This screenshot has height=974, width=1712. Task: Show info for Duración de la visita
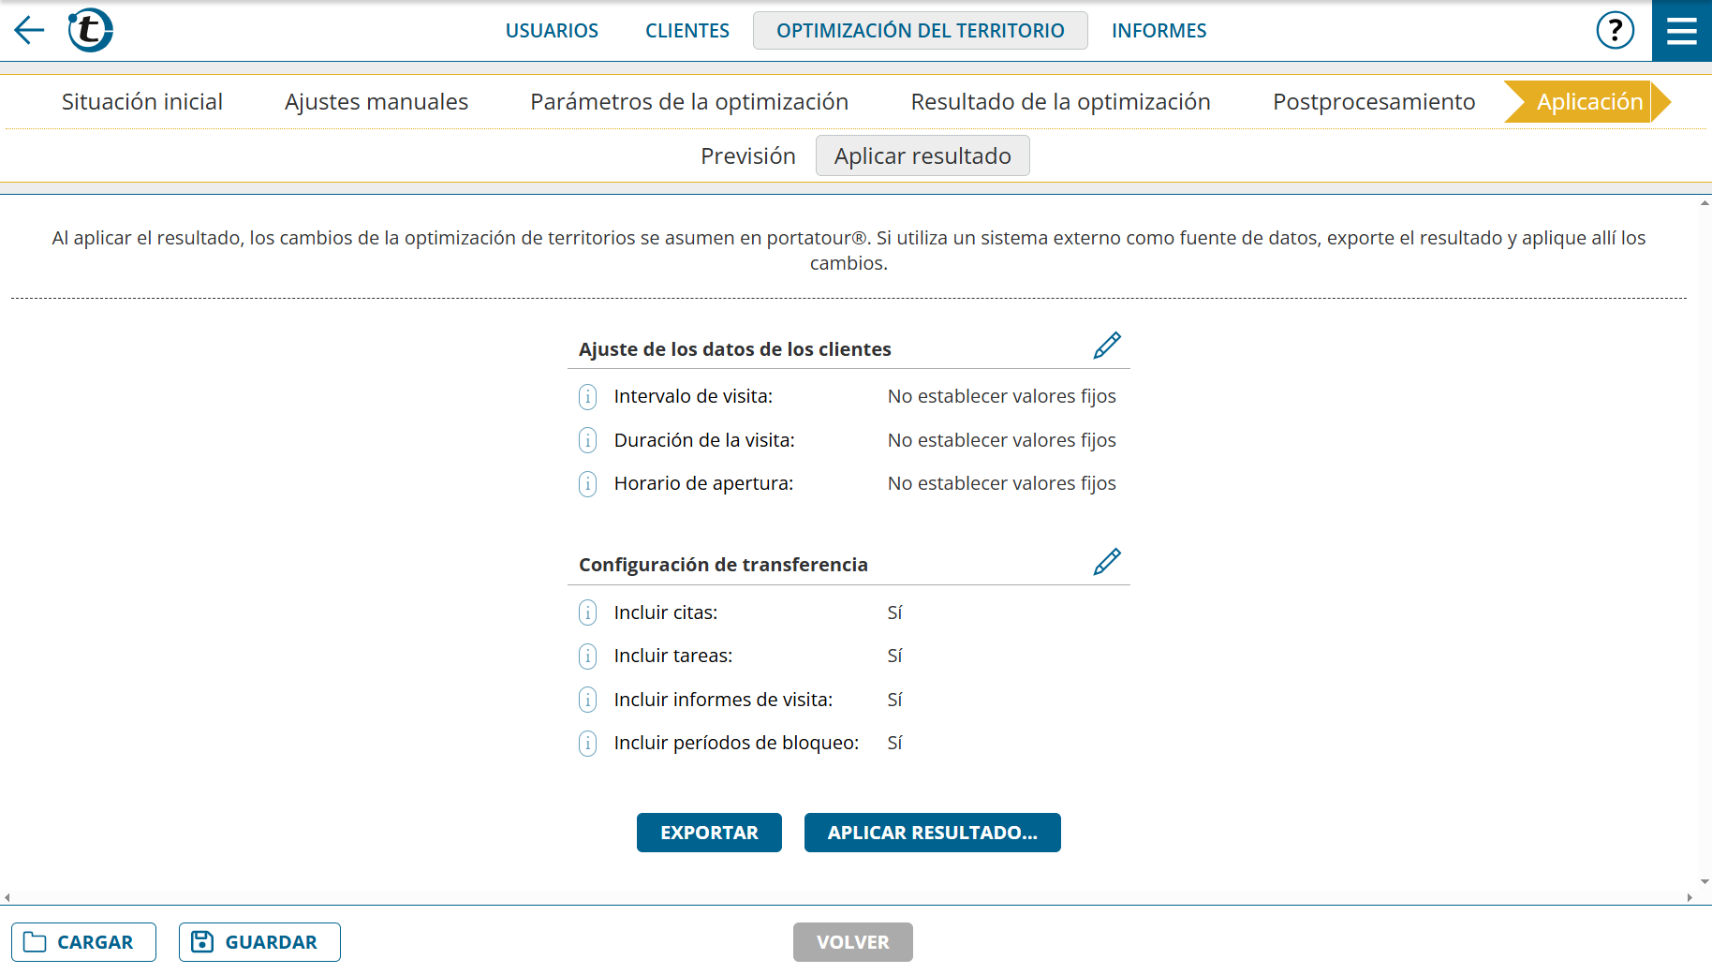[x=587, y=440]
